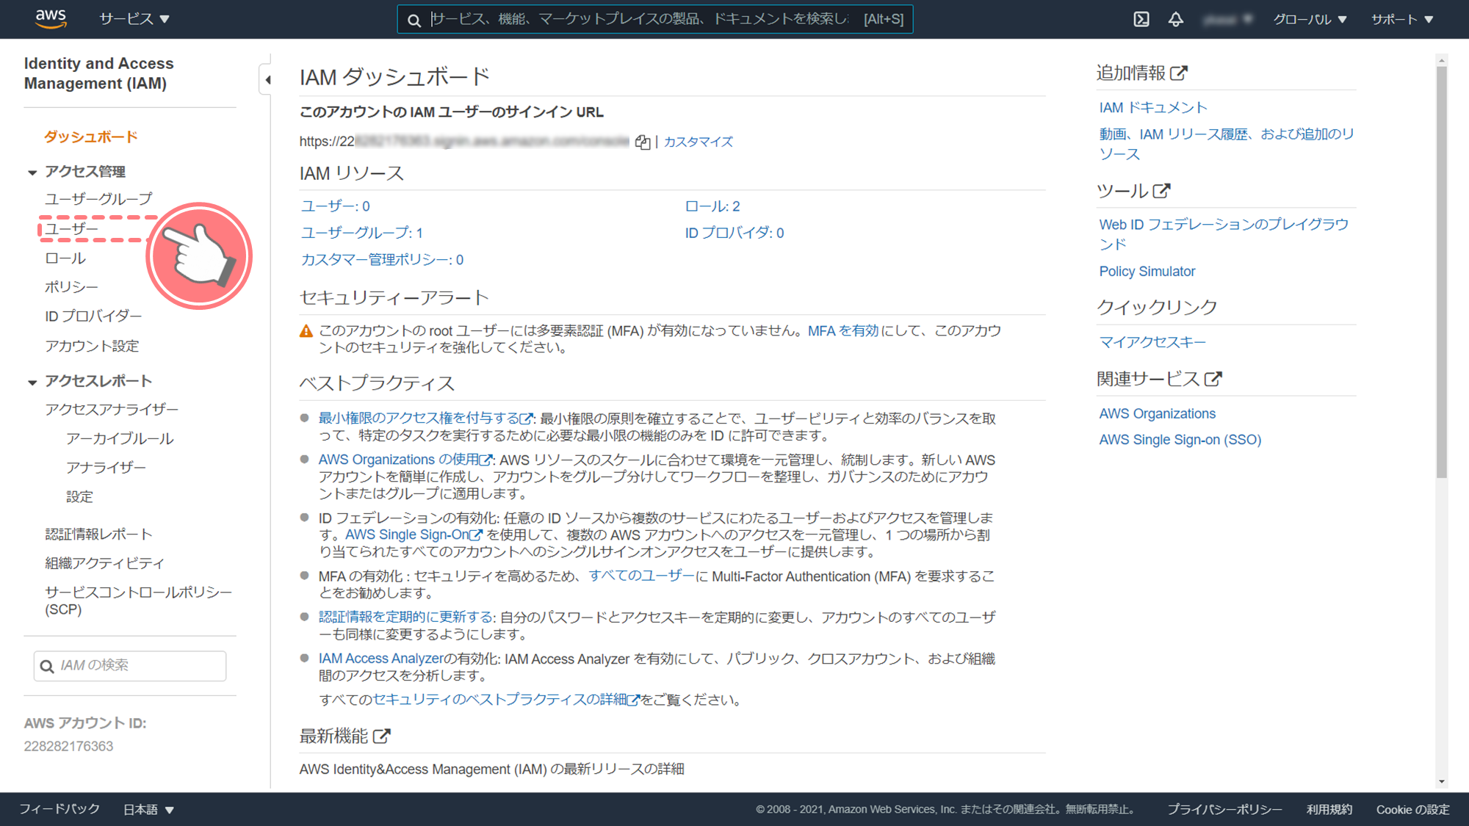Open the カスタマー管理ポリシー: 0 link

coord(382,260)
